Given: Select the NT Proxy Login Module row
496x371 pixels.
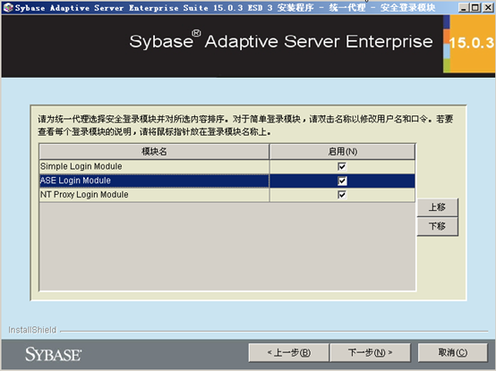Looking at the screenshot, I should click(x=227, y=195).
